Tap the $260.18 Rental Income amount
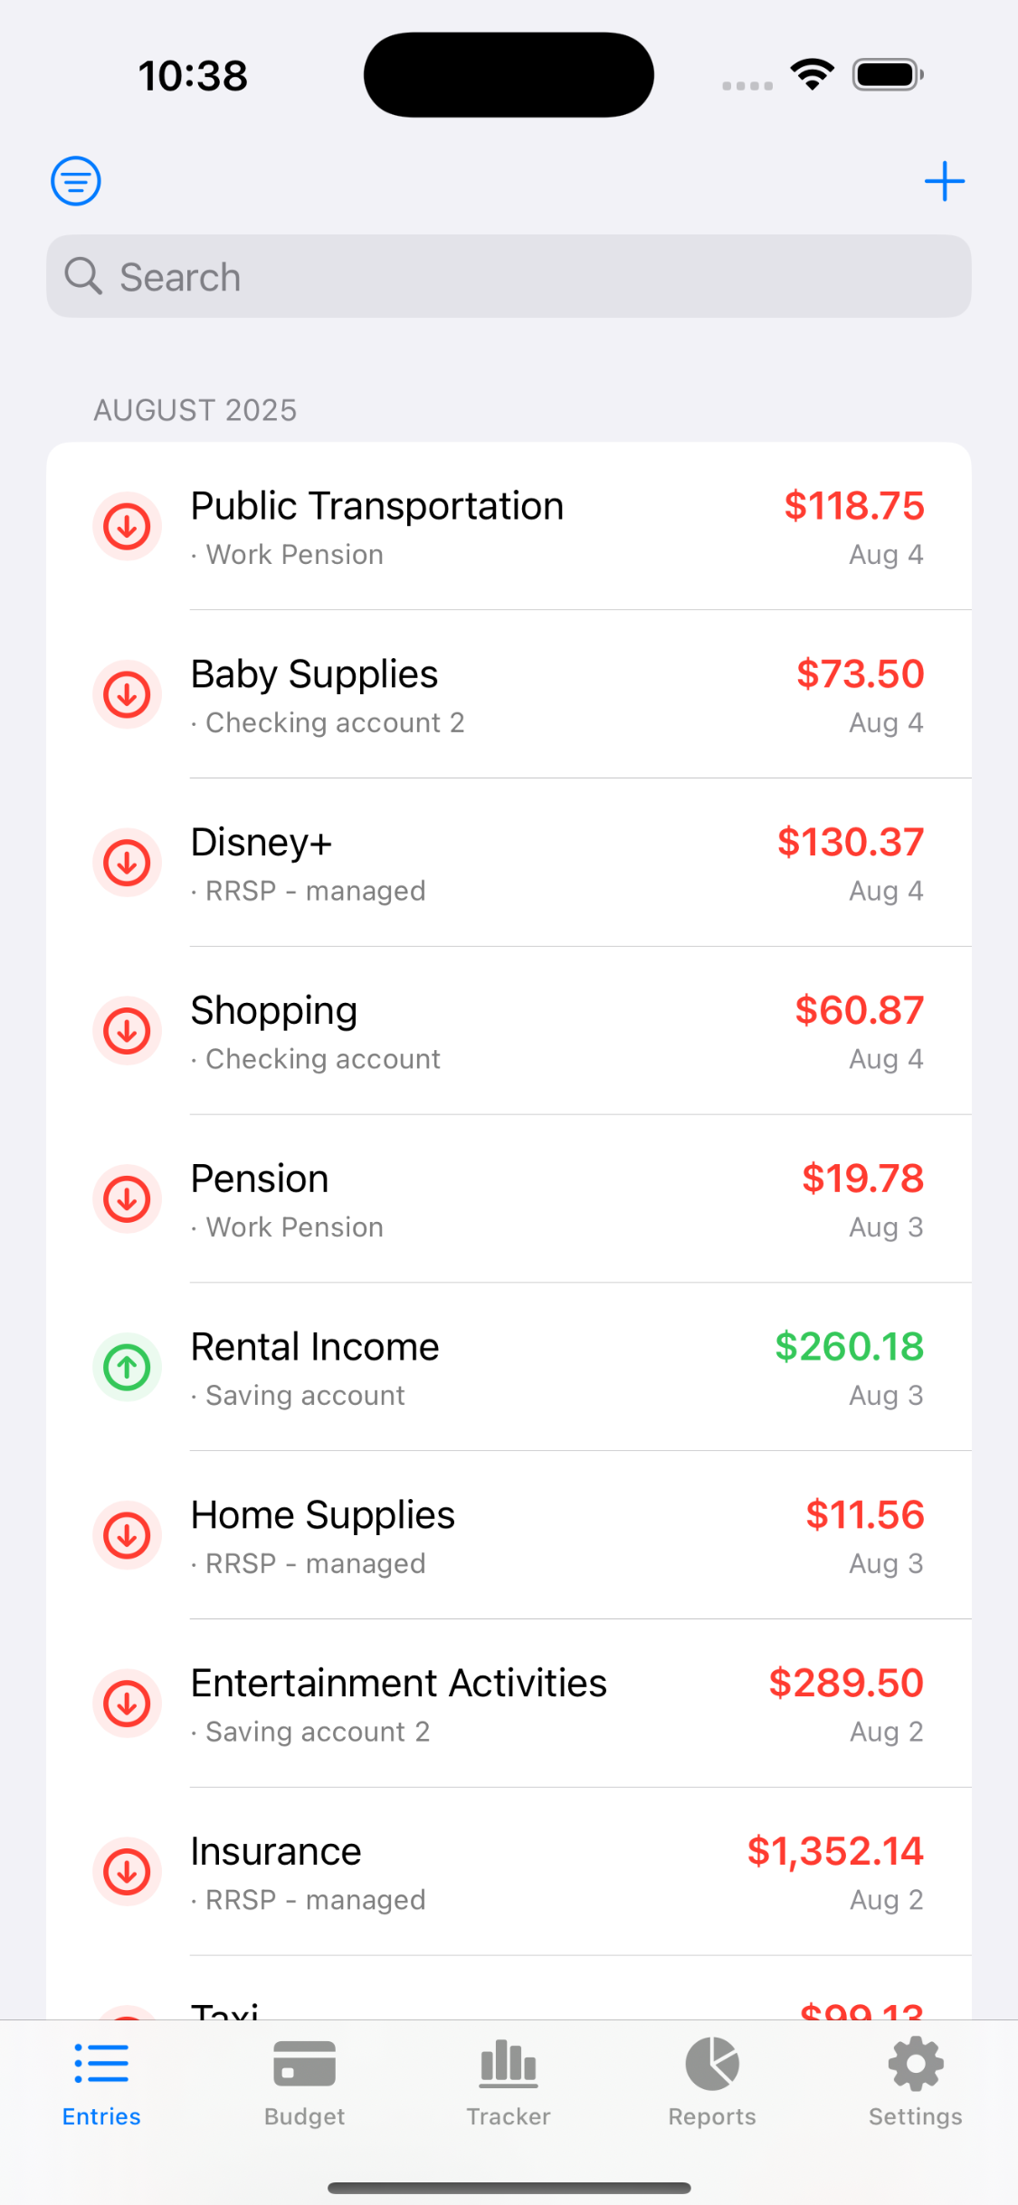This screenshot has height=2205, width=1018. coord(849,1347)
